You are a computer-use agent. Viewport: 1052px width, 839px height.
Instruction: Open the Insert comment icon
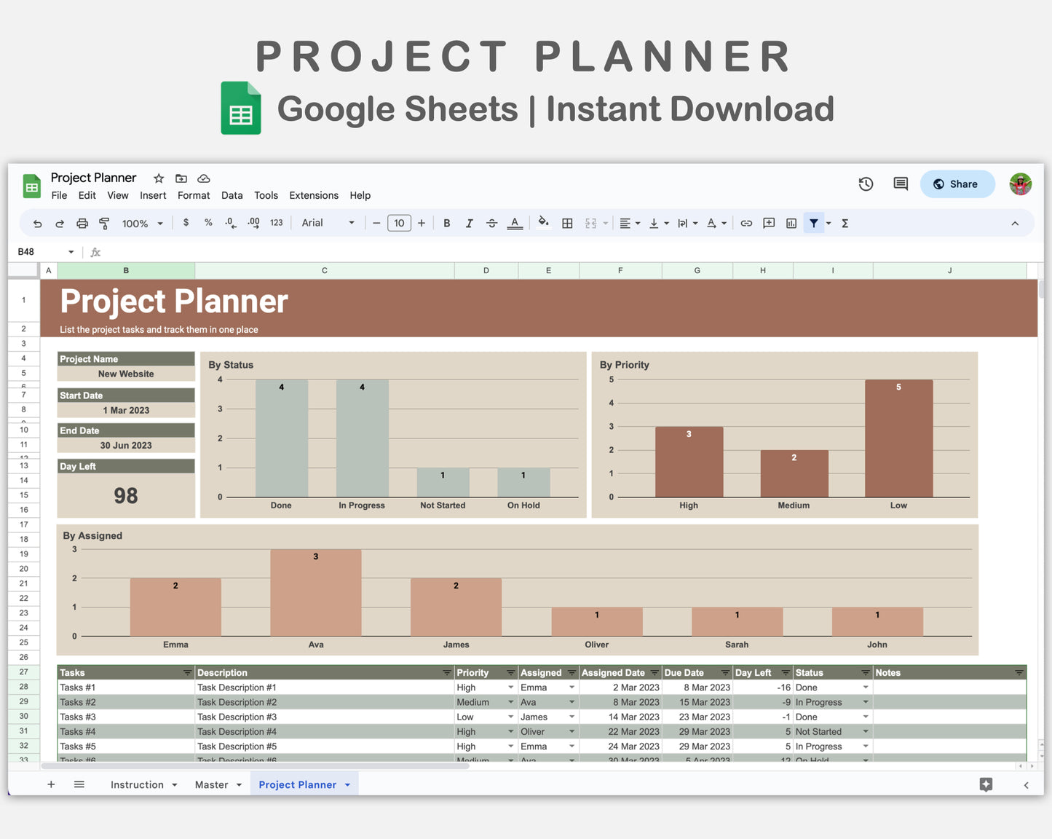(x=769, y=223)
